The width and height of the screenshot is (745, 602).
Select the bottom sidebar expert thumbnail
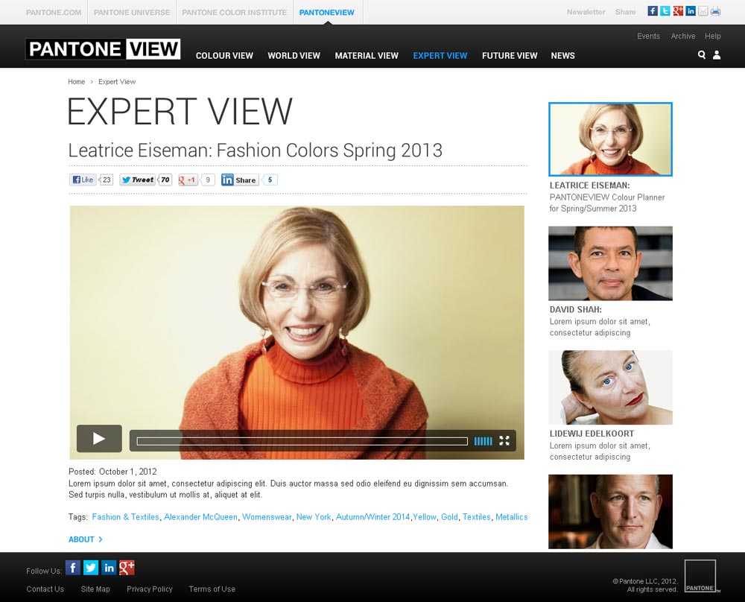[x=611, y=512]
